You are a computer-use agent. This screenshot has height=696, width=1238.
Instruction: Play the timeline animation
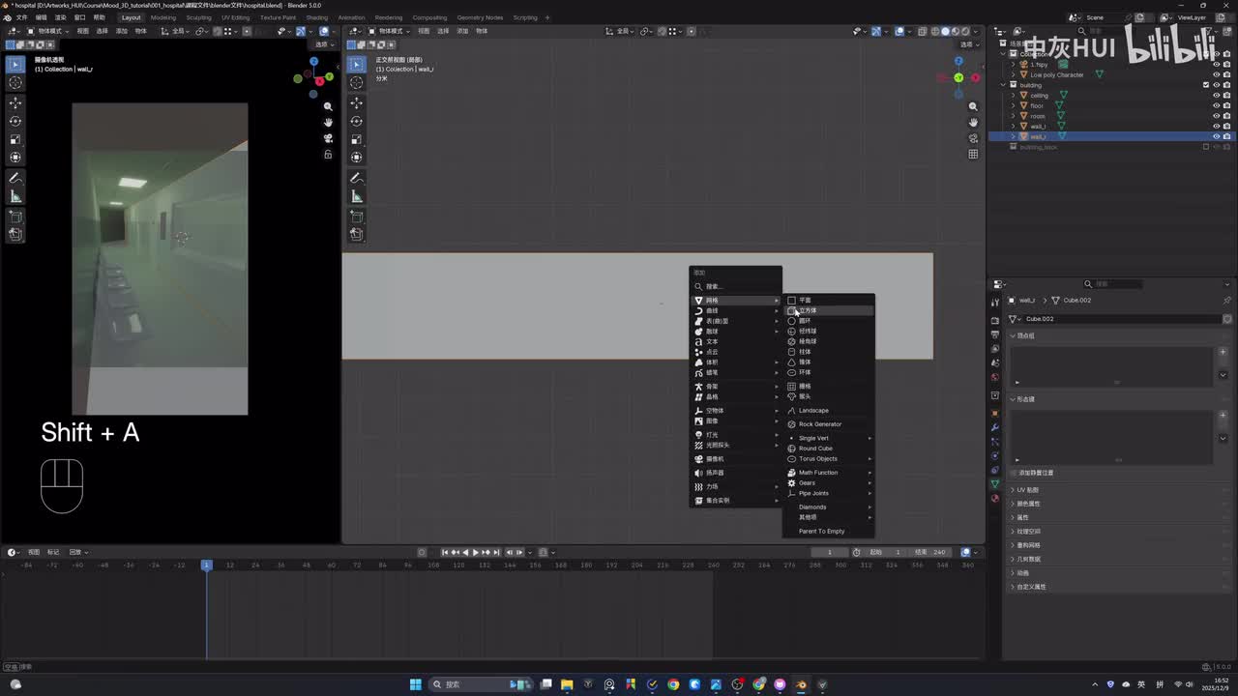(x=476, y=552)
